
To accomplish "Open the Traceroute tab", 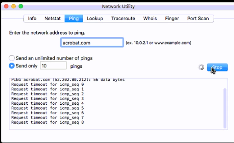I will 123,19.
